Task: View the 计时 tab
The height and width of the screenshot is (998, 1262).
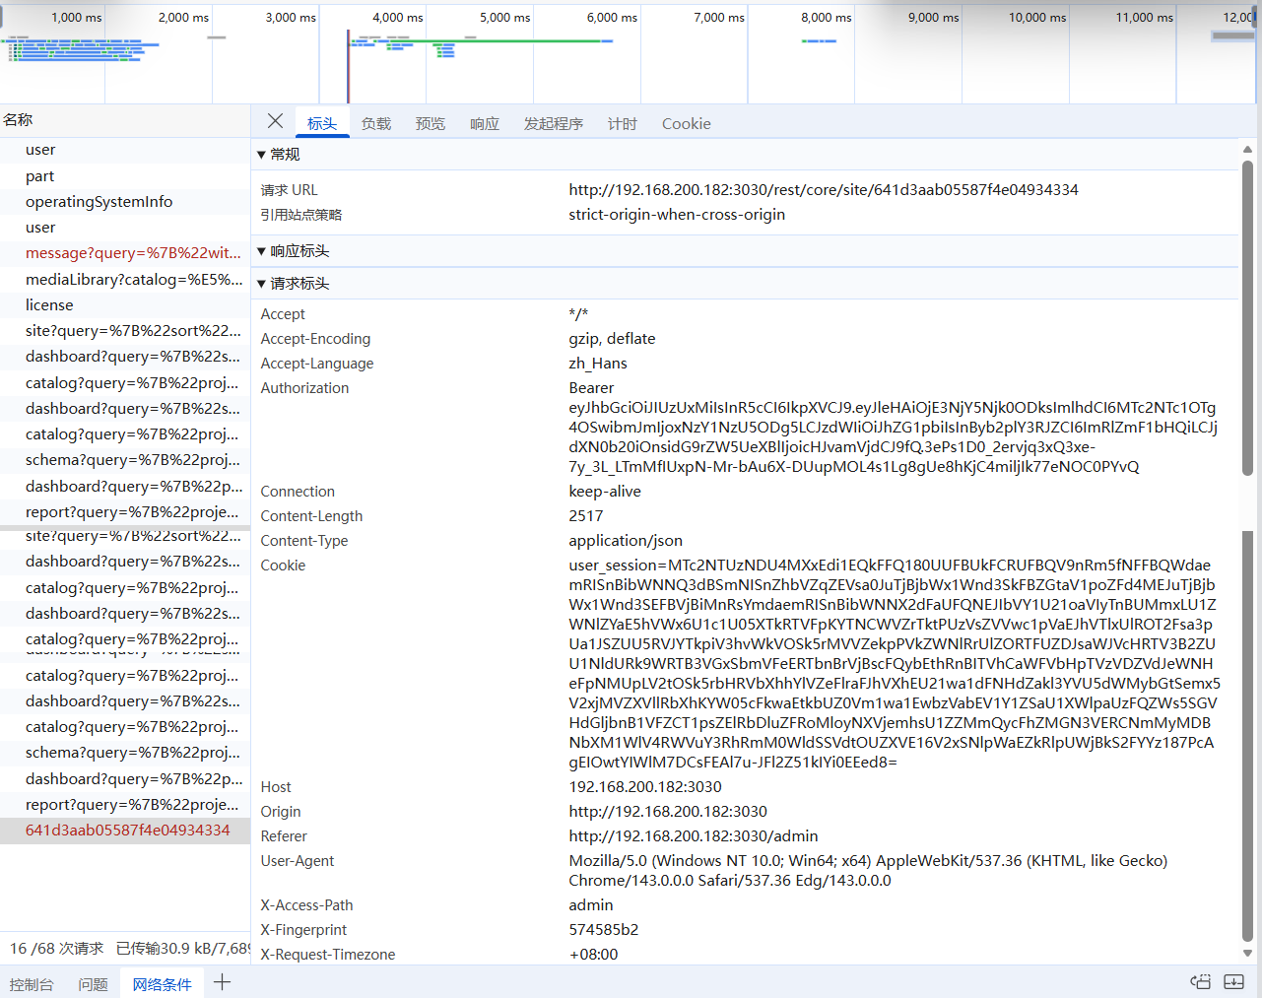Action: 622,123
